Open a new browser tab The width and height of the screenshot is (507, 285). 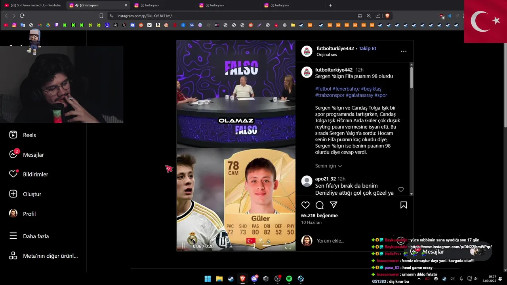point(330,5)
